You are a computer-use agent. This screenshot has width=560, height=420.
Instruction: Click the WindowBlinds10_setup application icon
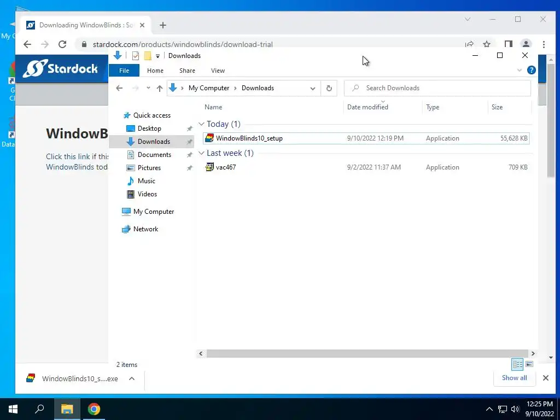point(209,138)
